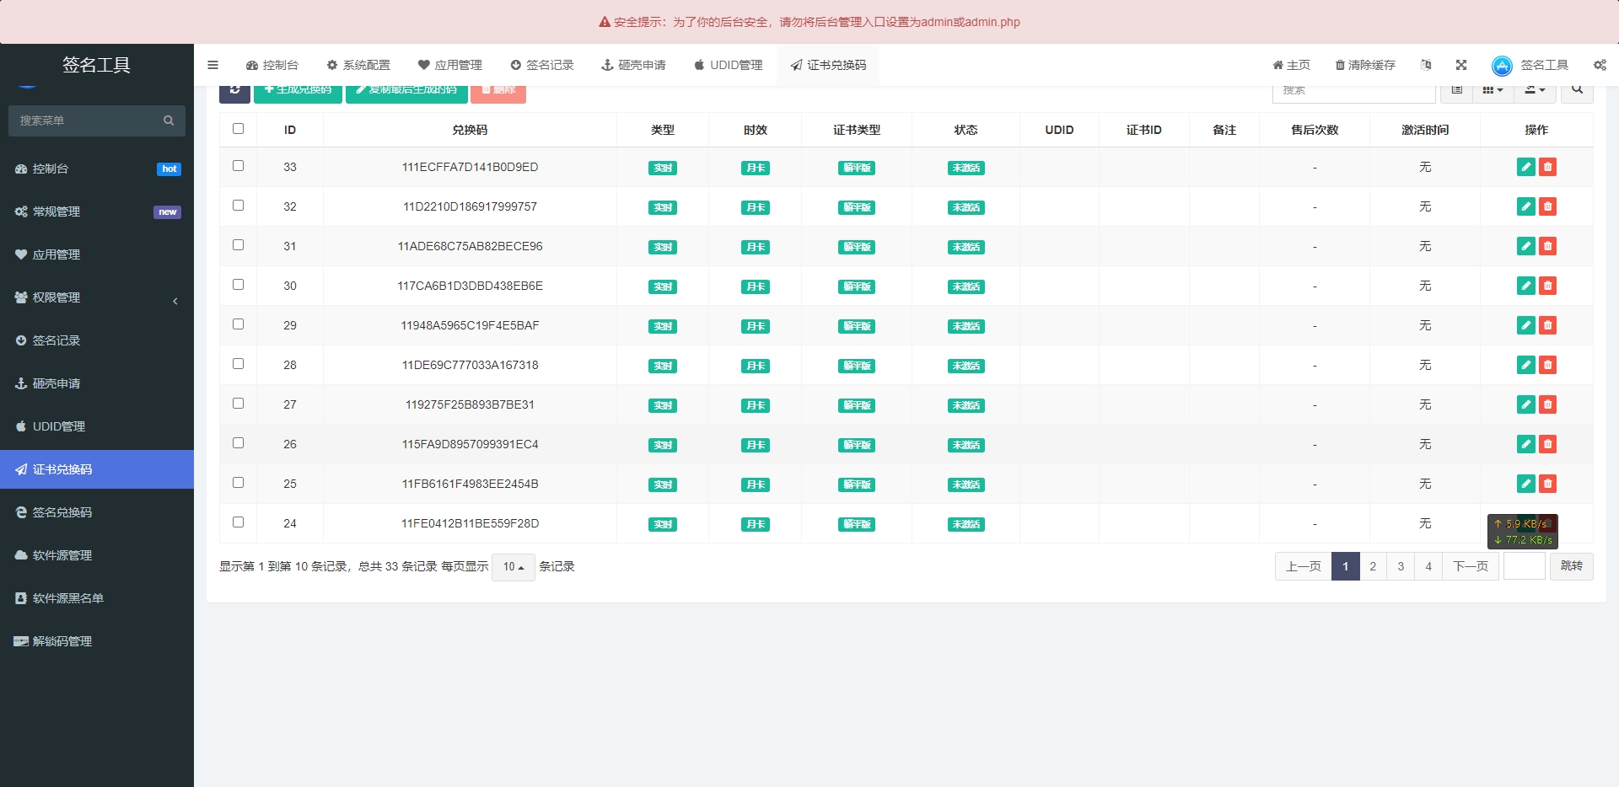Check the checkbox for row ID 32
This screenshot has height=787, width=1619.
tap(238, 206)
